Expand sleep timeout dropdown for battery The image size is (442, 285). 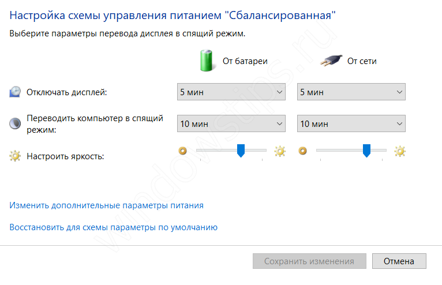click(x=231, y=123)
